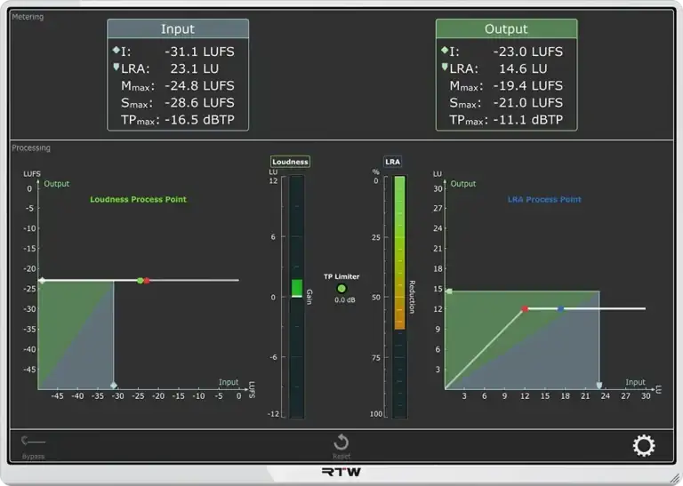Image resolution: width=683 pixels, height=486 pixels.
Task: Click the shield marker on LRA input axis
Action: click(x=599, y=386)
